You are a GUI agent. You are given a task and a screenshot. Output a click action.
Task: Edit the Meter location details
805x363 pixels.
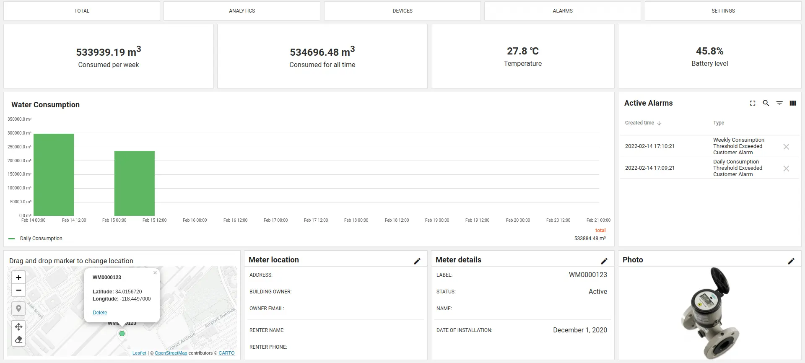coord(417,261)
